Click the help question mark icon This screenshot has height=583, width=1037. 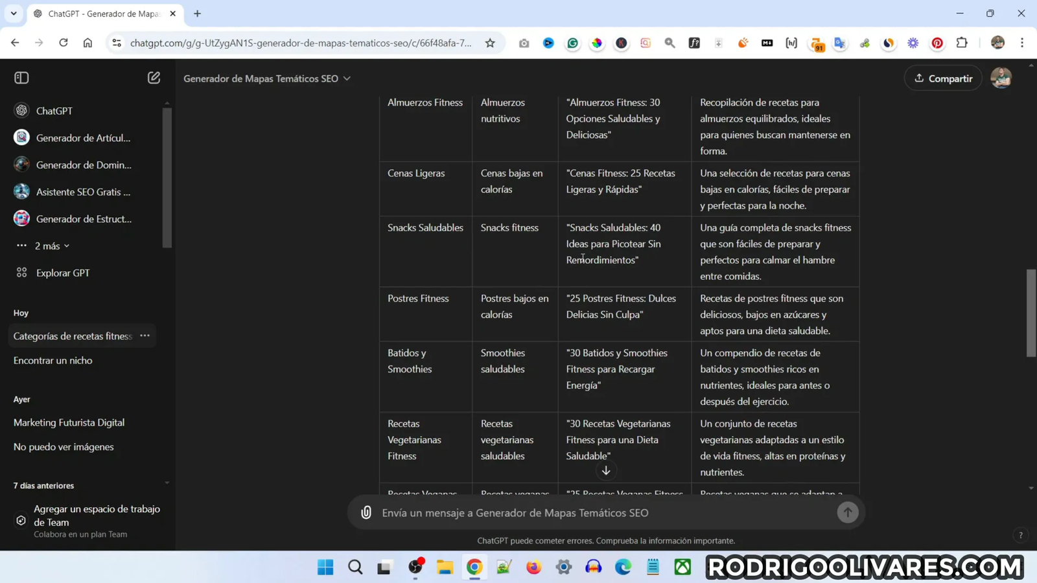1020,535
